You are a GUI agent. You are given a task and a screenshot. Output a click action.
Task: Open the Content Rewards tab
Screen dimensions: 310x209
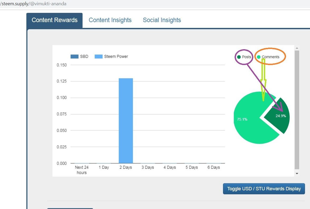tap(54, 20)
